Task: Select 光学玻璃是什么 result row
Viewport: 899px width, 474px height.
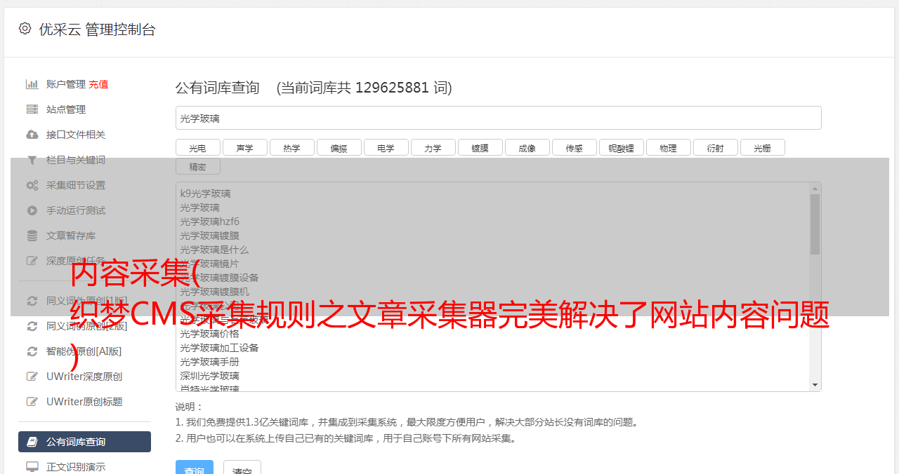Action: tap(214, 250)
